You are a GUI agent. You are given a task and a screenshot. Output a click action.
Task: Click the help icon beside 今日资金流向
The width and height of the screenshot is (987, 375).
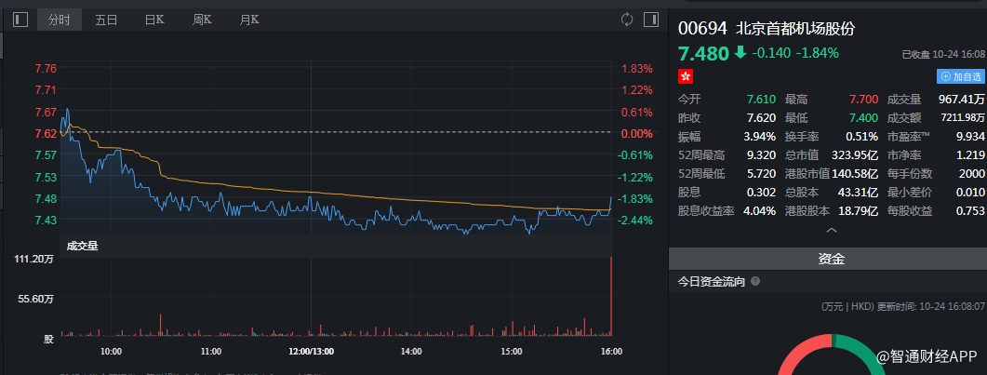(755, 281)
